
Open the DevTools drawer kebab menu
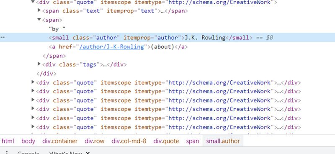[x=7, y=152]
